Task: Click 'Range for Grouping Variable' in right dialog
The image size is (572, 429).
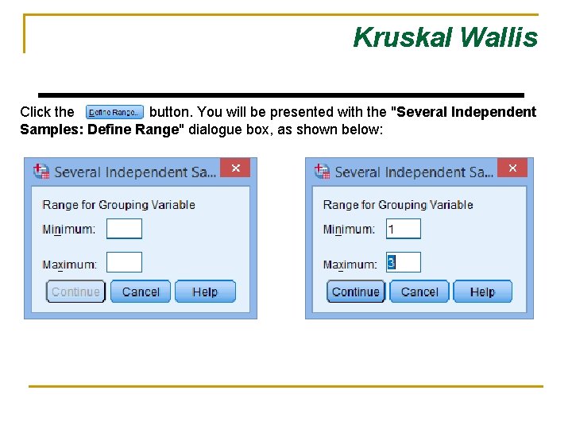Action: tap(398, 205)
